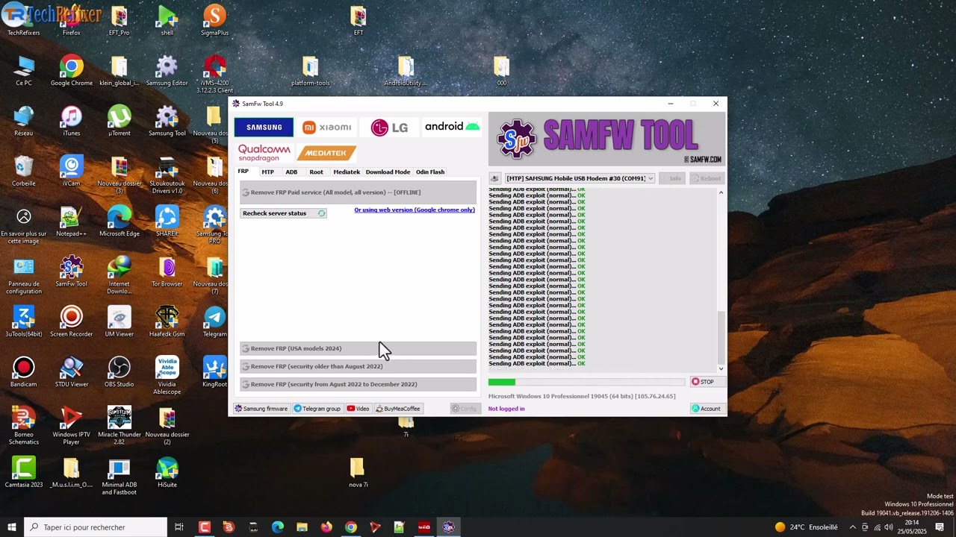The width and height of the screenshot is (956, 537).
Task: Click Remove FRP security older than August 2022
Action: [x=358, y=366]
